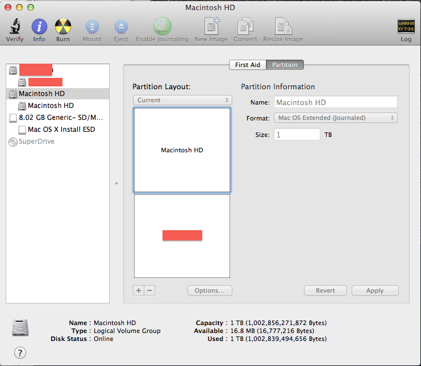Screen dimensions: 421x366
Task: Click the TB unit label next to Size
Action: point(328,135)
